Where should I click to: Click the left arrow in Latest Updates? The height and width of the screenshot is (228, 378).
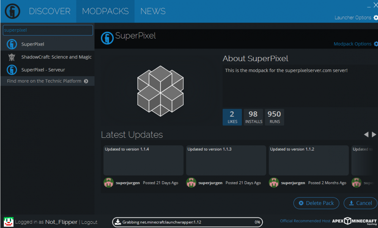point(366,134)
